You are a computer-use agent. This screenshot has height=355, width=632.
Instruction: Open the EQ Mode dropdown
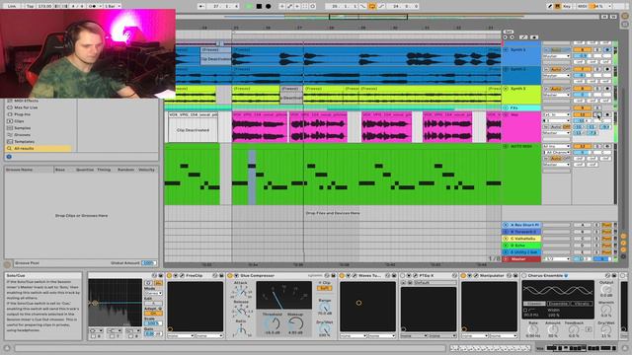[153, 294]
